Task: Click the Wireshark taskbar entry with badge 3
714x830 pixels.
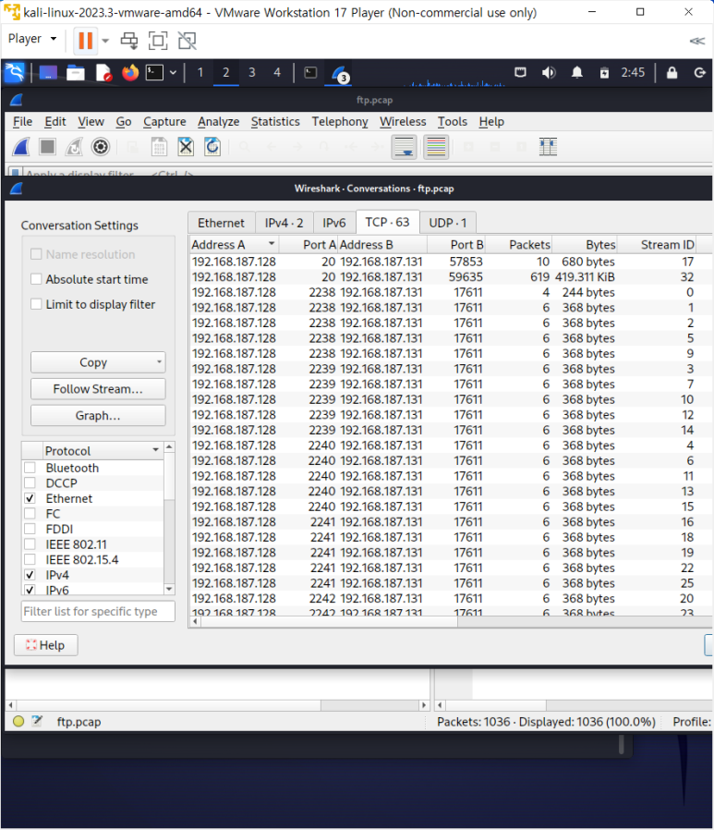Action: pos(339,74)
